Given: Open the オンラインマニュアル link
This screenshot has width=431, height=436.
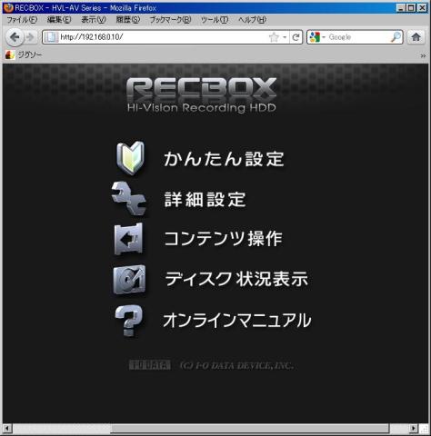Looking at the screenshot, I should (x=237, y=321).
